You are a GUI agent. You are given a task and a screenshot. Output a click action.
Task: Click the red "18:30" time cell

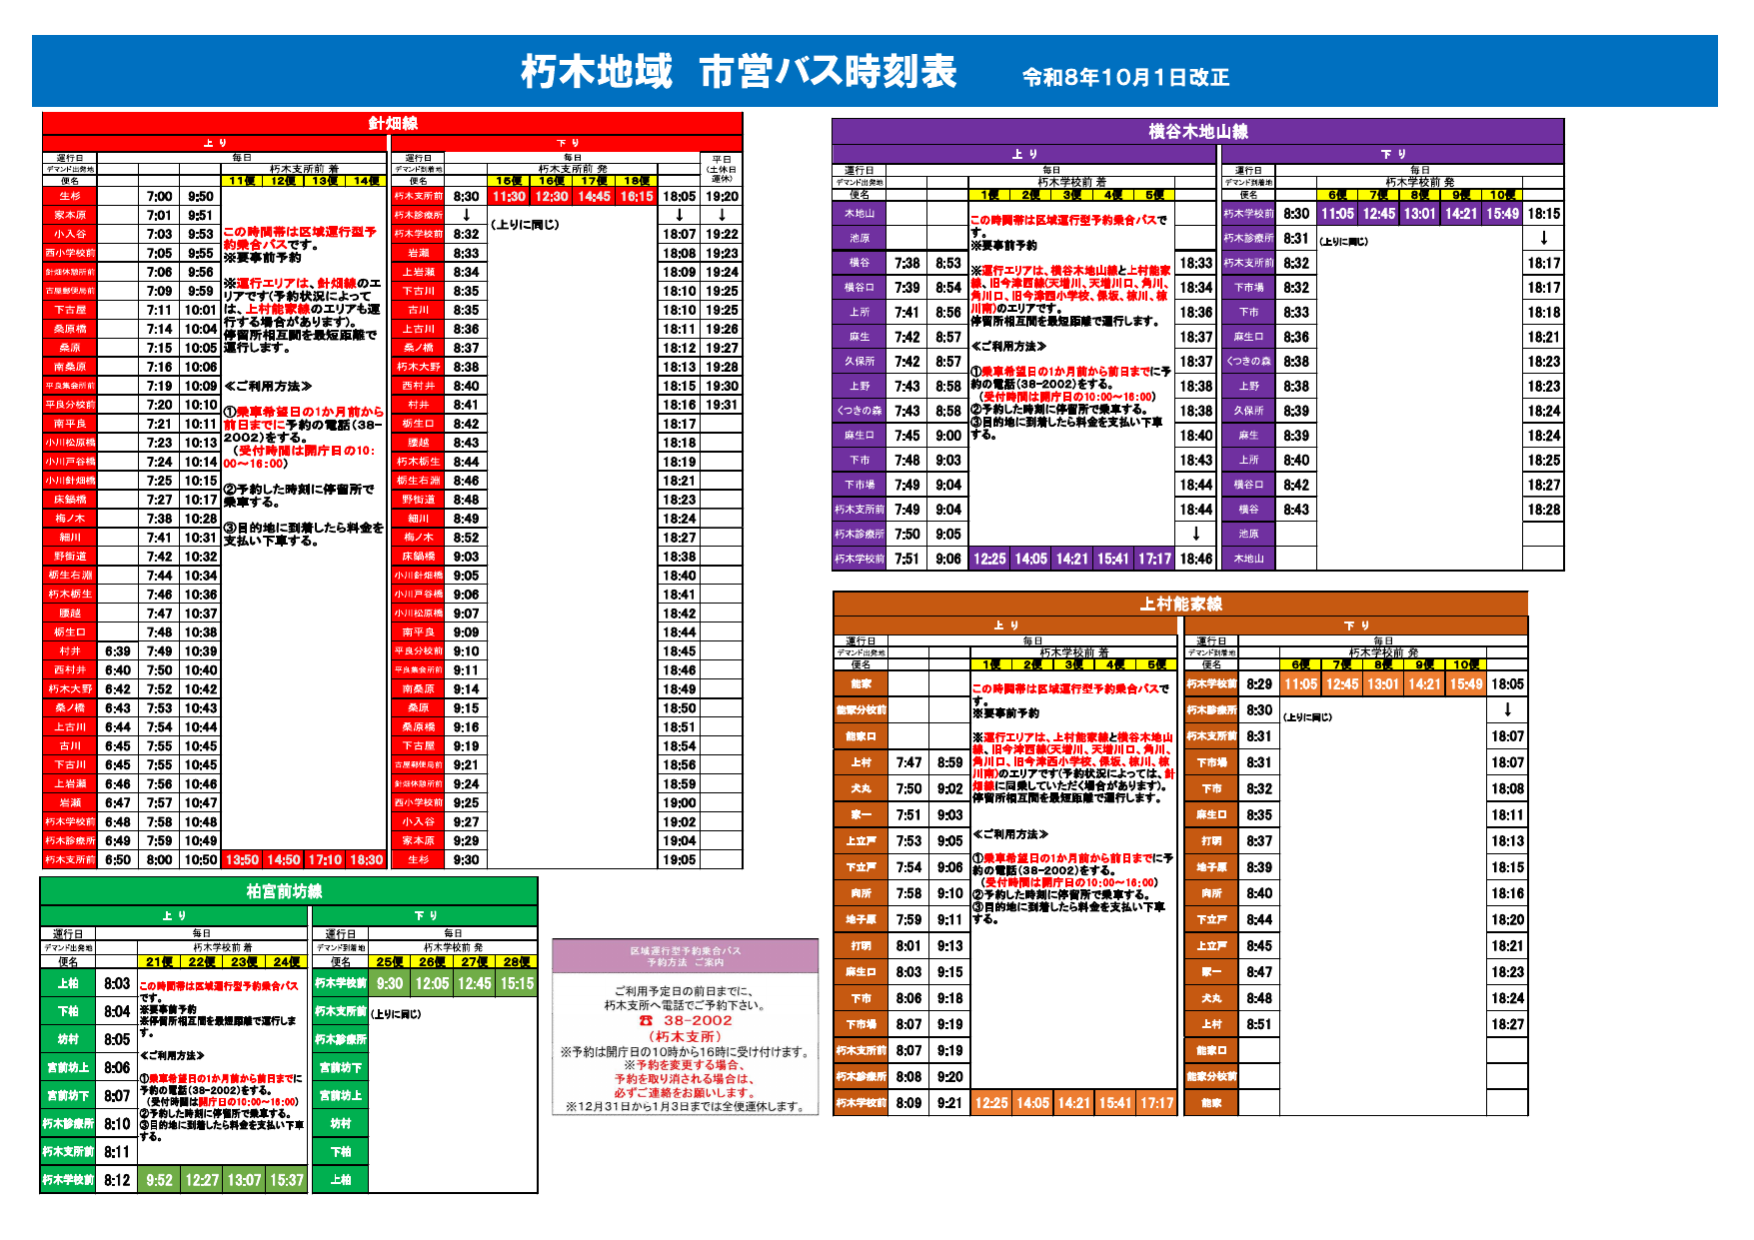coord(367,860)
